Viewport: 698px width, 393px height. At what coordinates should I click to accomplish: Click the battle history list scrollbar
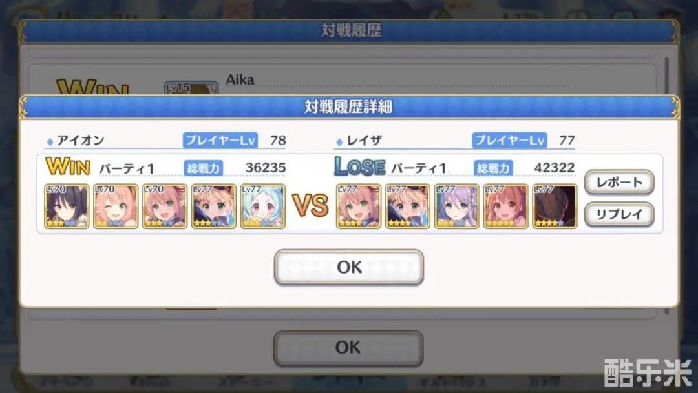666,76
